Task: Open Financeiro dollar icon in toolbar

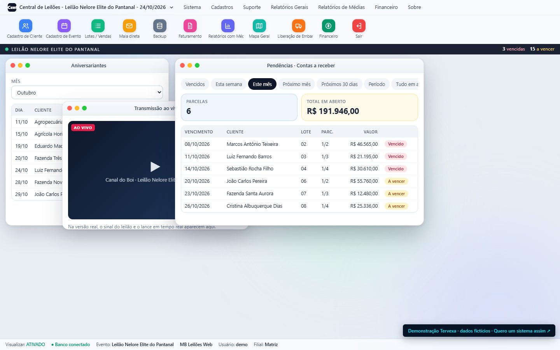Action: coord(329,26)
